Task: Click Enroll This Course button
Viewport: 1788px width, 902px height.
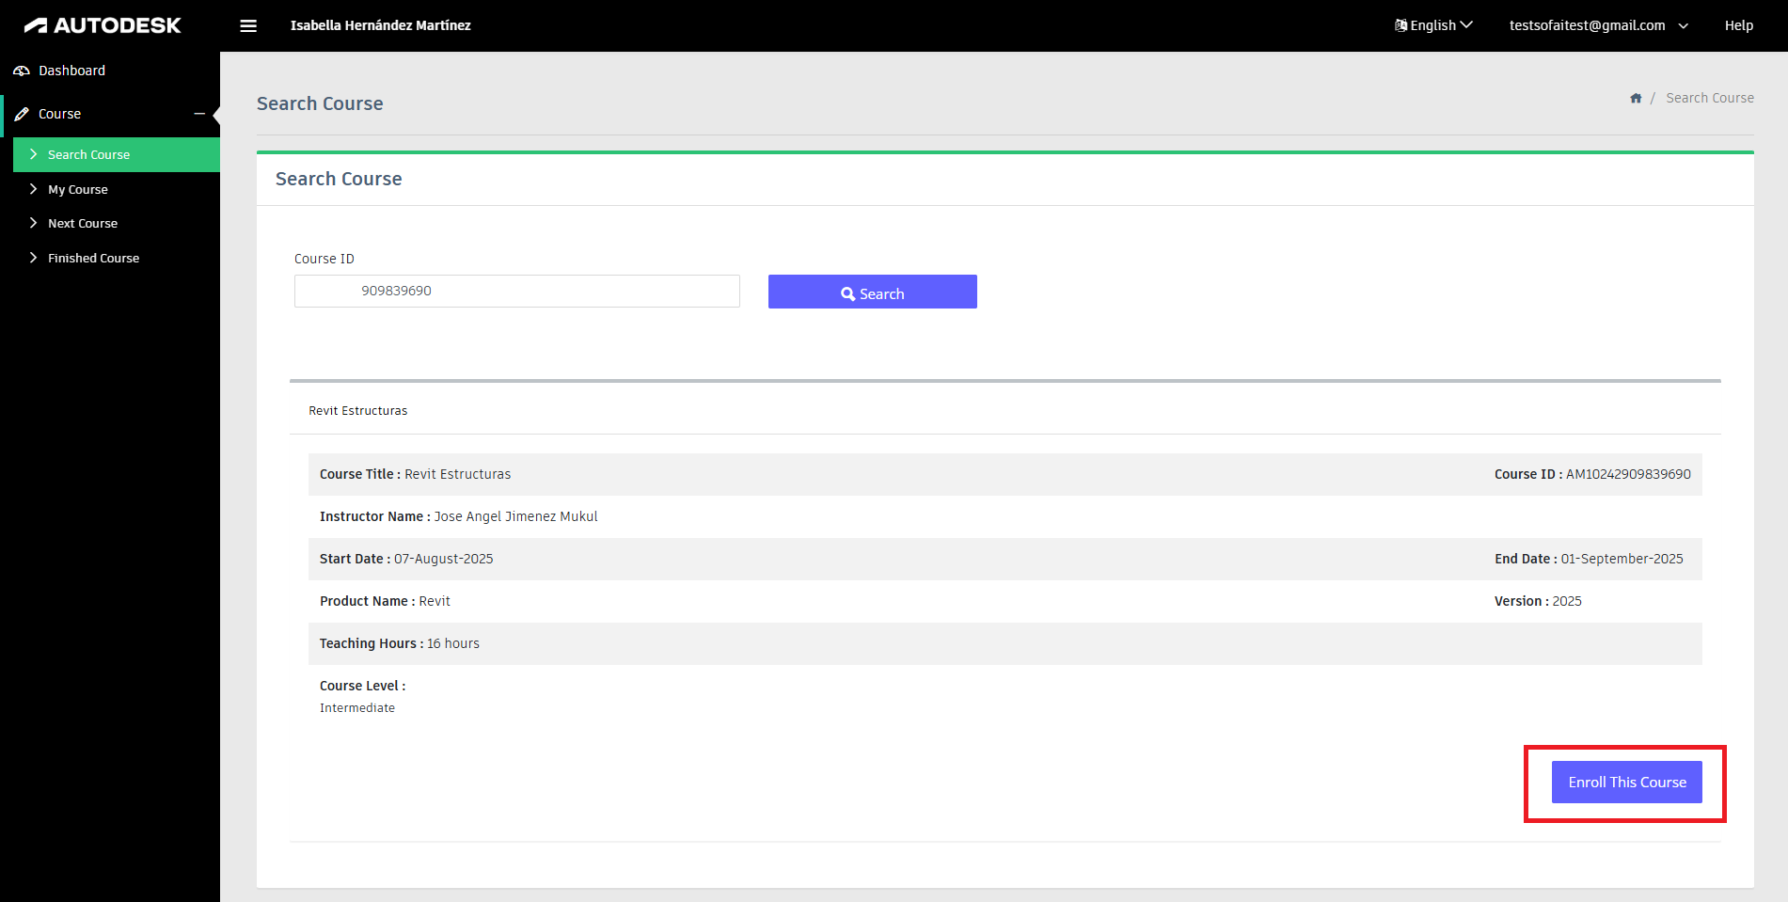Action: pos(1626,782)
